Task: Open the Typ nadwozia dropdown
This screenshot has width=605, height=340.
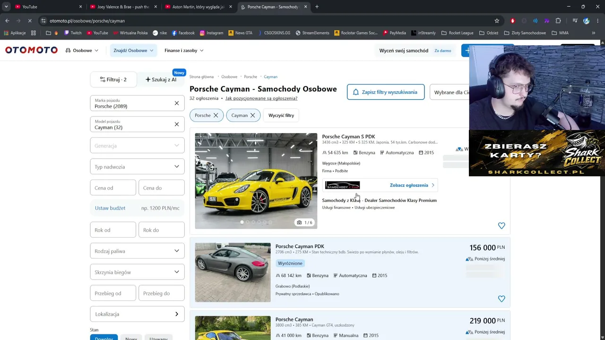Action: point(137,167)
